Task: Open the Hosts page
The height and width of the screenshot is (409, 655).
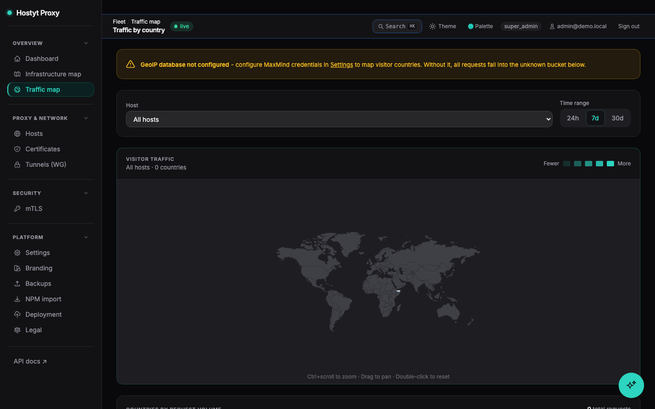Action: point(50,134)
